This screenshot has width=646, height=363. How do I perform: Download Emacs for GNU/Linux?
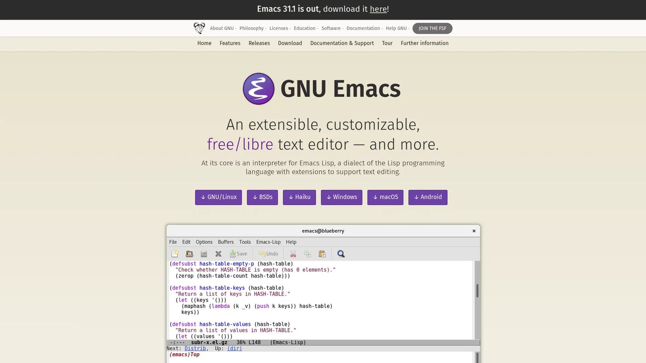(x=218, y=197)
